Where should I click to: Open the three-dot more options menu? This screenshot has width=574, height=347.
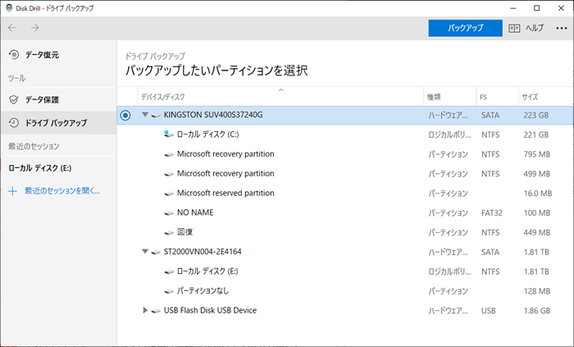(561, 28)
